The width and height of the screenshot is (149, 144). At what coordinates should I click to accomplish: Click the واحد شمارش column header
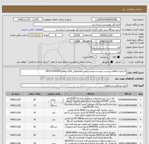click(x=54, y=94)
